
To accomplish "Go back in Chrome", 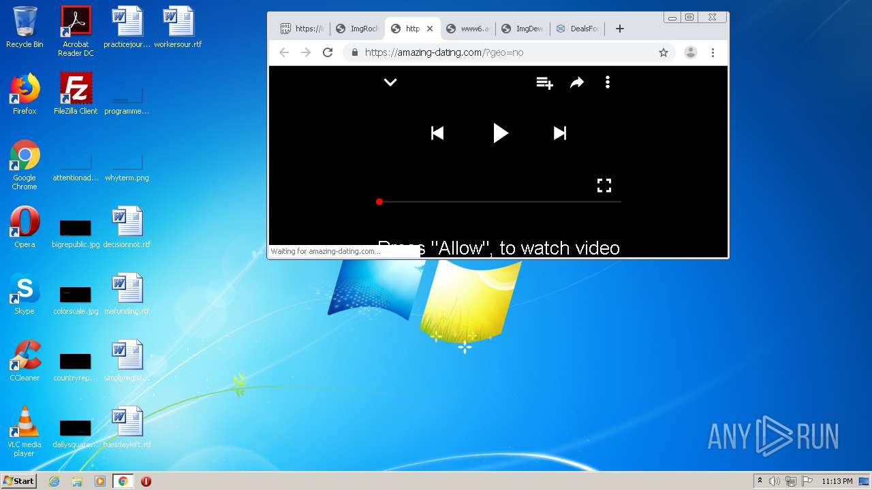I will [x=284, y=52].
